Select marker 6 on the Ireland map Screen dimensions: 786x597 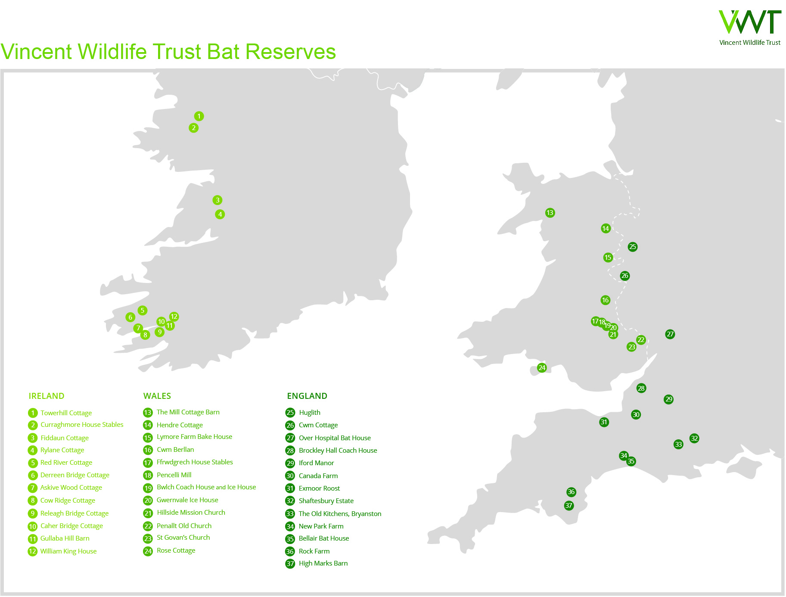(130, 317)
